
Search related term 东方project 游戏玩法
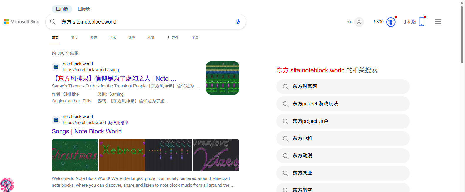(343, 104)
